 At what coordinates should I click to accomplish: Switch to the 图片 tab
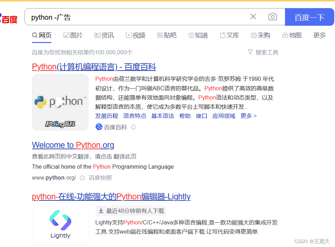click(x=73, y=35)
